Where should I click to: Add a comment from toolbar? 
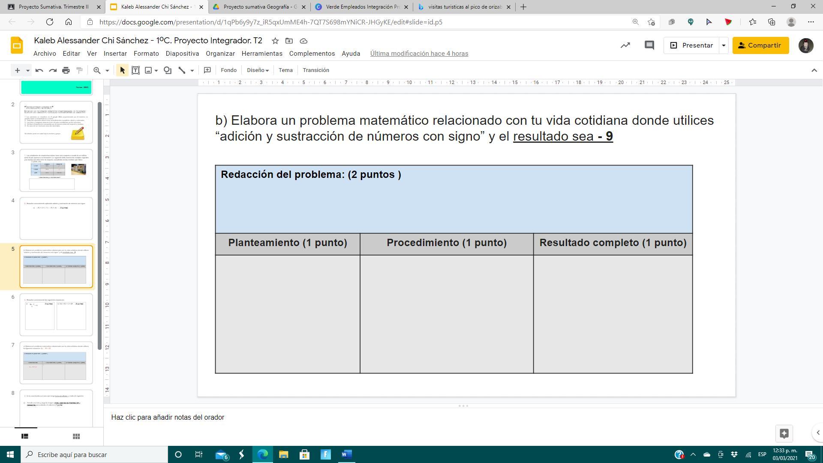[x=207, y=70]
